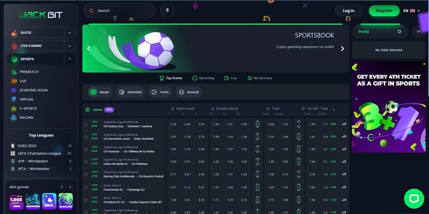Select the Tennis sport filter
This screenshot has height=214, width=429.
(x=160, y=92)
